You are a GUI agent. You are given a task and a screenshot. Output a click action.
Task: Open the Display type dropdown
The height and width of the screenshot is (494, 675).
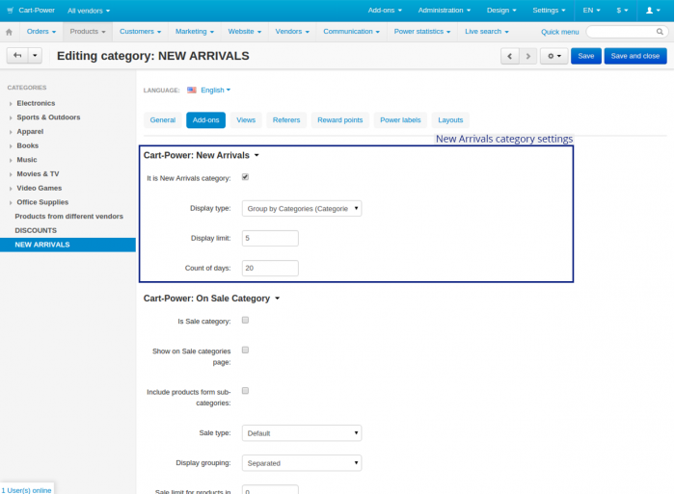tap(302, 209)
